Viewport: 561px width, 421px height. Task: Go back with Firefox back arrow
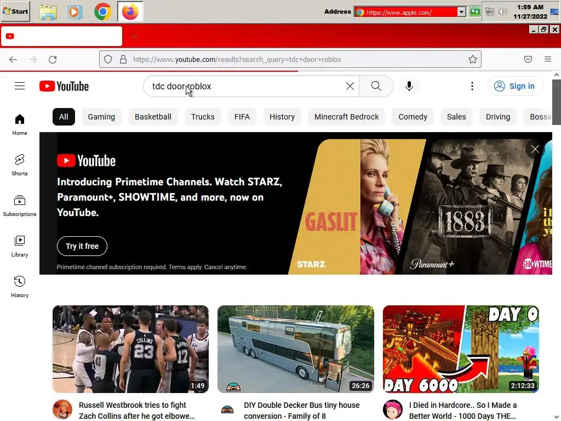(13, 59)
